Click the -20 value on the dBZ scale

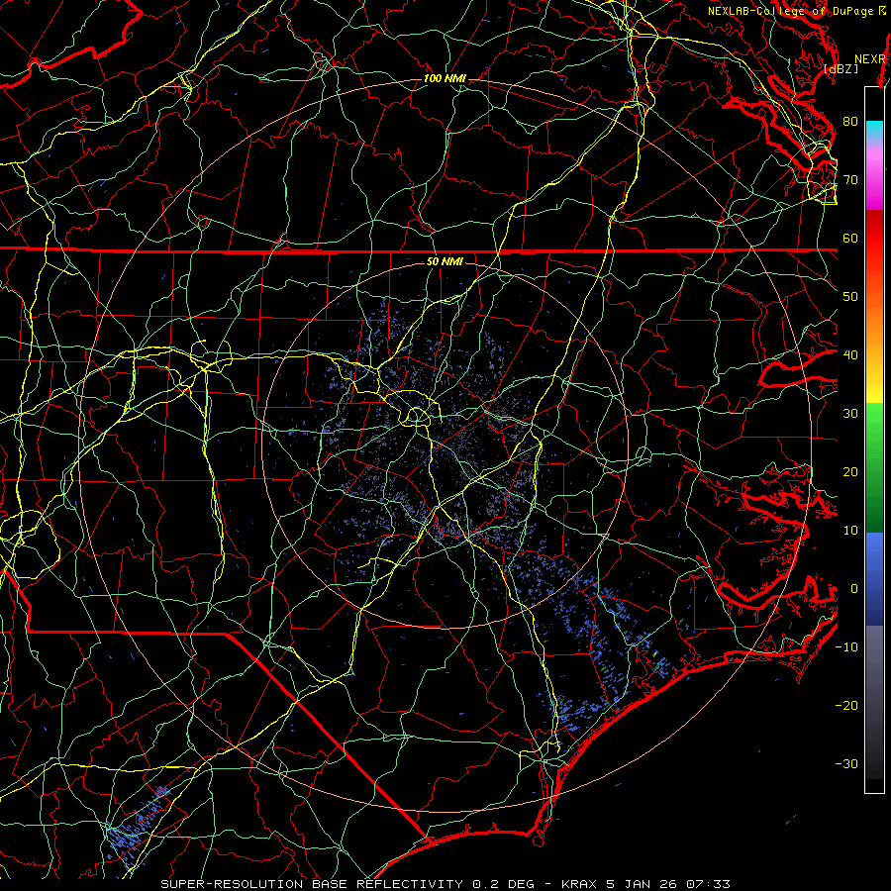(x=846, y=706)
